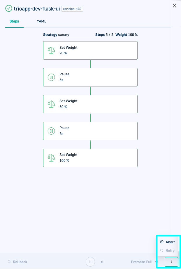Click the balance scale icon for 50 % weight
Image resolution: width=181 pixels, height=269 pixels.
(x=51, y=104)
